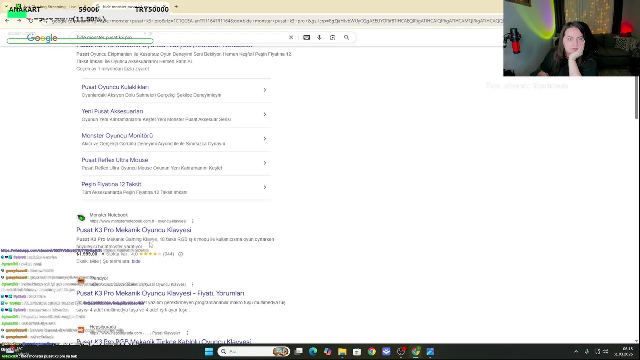The image size is (640, 360).
Task: Clear the Google search box text
Action: point(291,37)
